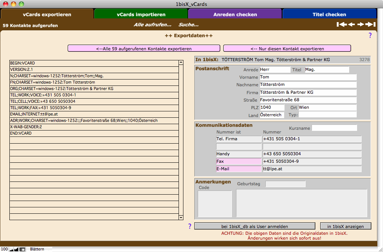Jump to the last contact record
This screenshot has width=383, height=252.
pos(371,25)
